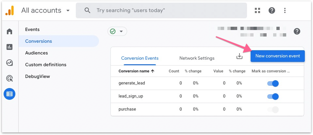Toggle the purchase conversion switch
Image resolution: width=313 pixels, height=135 pixels.
click(x=273, y=109)
